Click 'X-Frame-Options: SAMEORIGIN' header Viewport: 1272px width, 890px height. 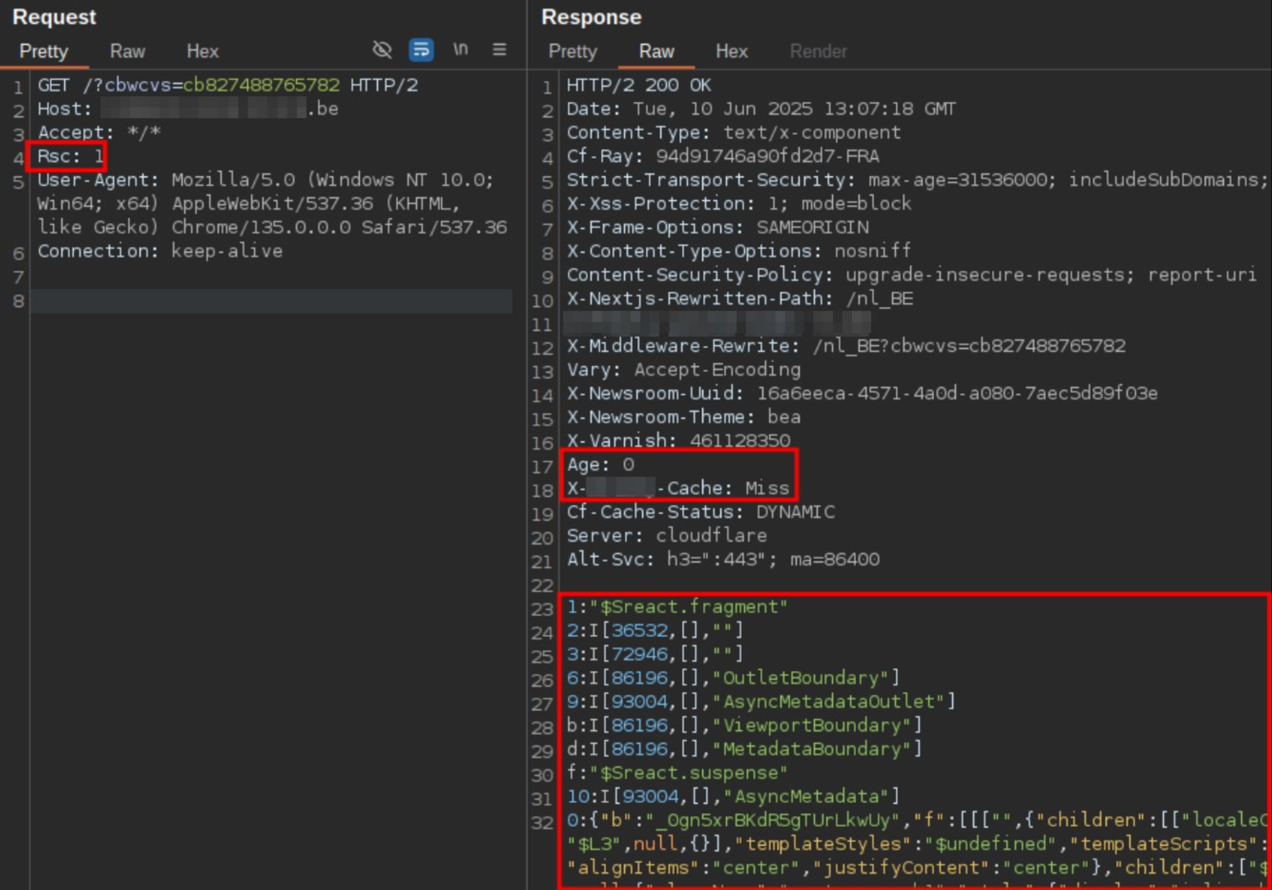click(717, 227)
